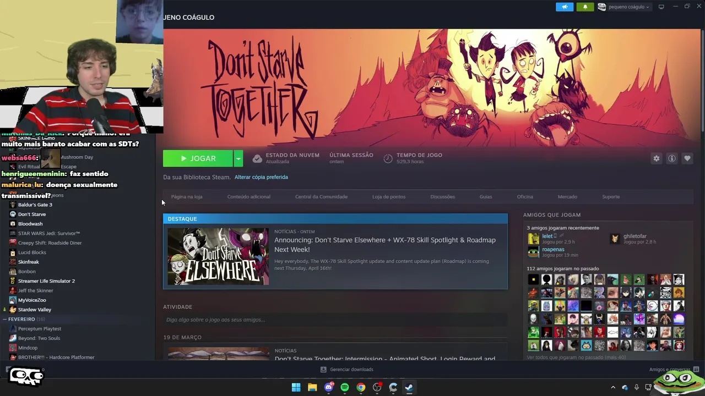Open File Explorer from taskbar
Image resolution: width=705 pixels, height=396 pixels.
(312, 387)
